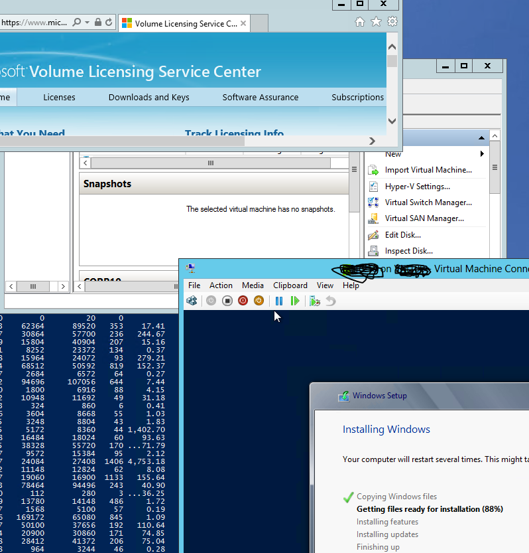Collapse the Actions pane section arrow
Image resolution: width=529 pixels, height=553 pixels.
pos(481,138)
